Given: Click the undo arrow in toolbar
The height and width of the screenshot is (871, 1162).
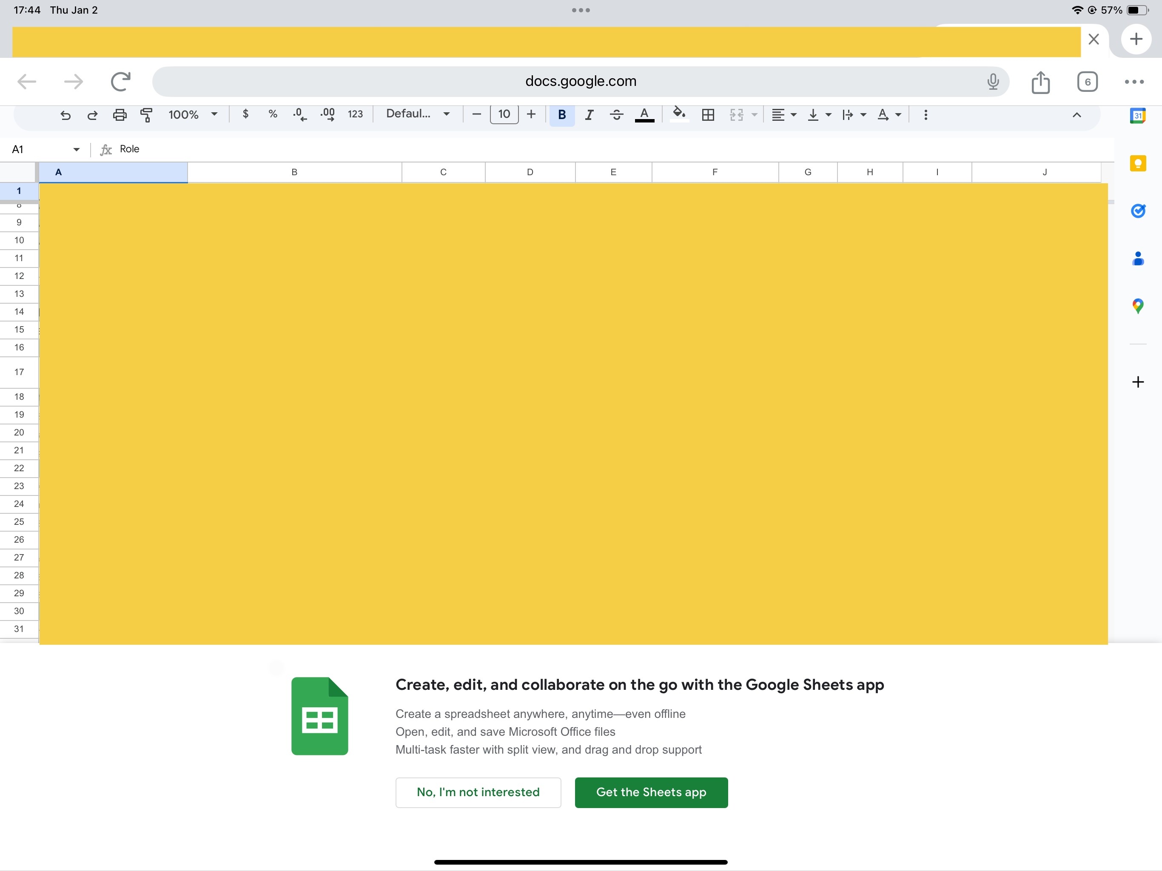Looking at the screenshot, I should (x=65, y=115).
